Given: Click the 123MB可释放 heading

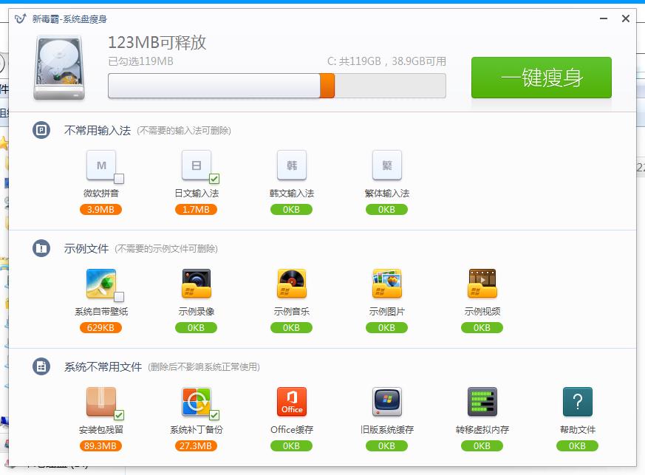Looking at the screenshot, I should [157, 42].
